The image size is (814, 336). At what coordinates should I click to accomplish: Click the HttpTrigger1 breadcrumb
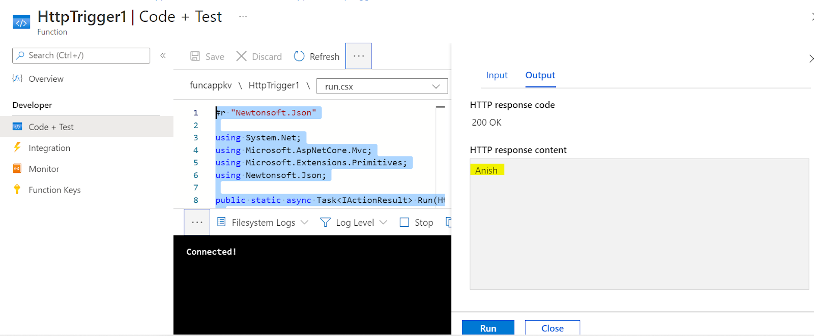[x=274, y=85]
